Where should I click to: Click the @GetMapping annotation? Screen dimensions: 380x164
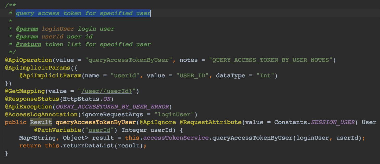[25, 91]
